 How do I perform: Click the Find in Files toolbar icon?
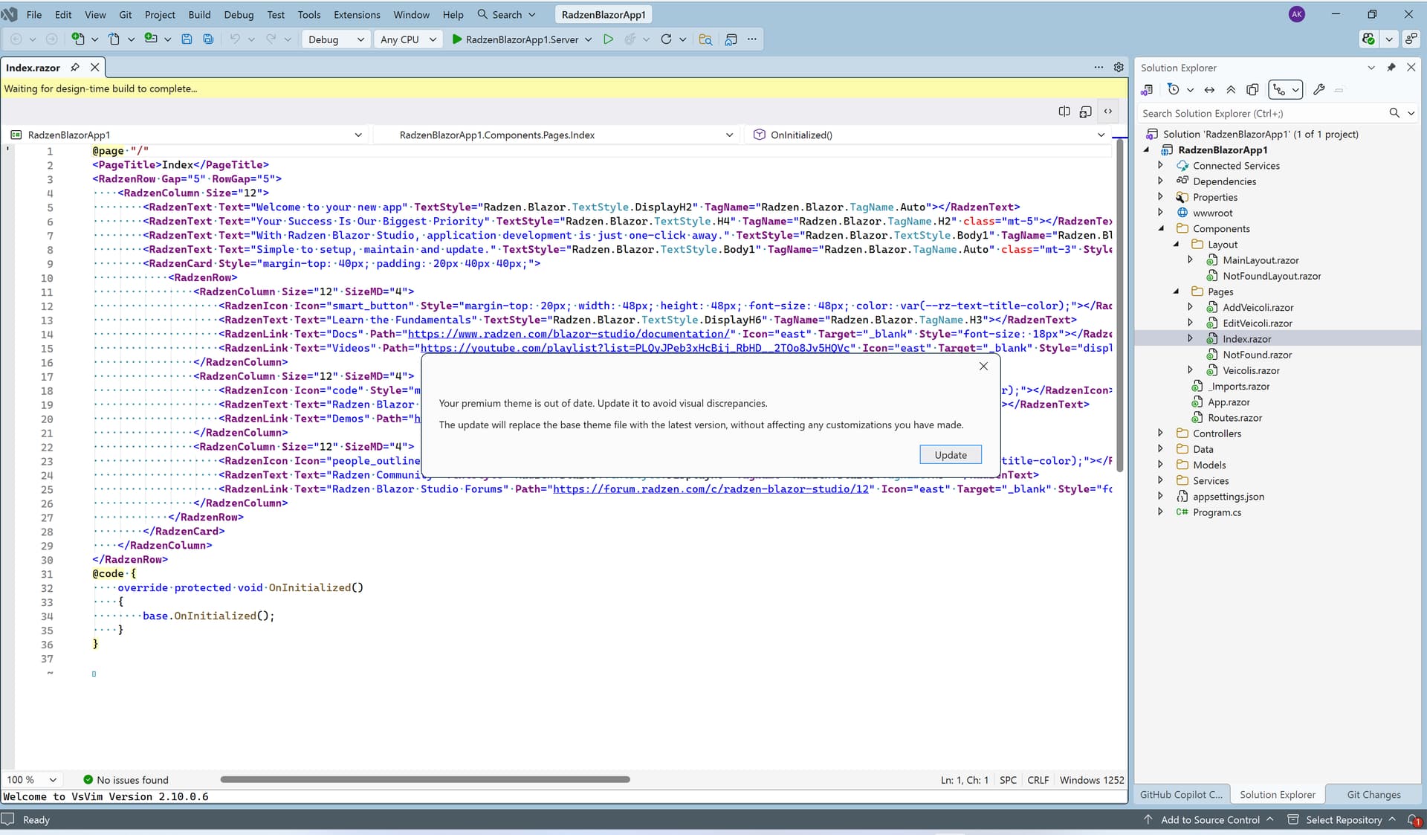tap(705, 39)
